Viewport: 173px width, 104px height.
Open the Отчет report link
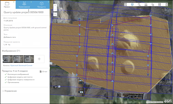(44, 71)
